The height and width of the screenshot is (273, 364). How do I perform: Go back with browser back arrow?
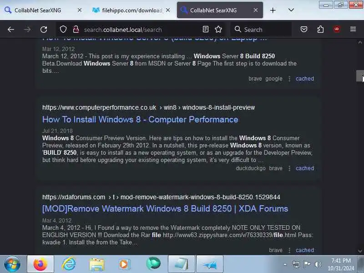tap(10, 30)
